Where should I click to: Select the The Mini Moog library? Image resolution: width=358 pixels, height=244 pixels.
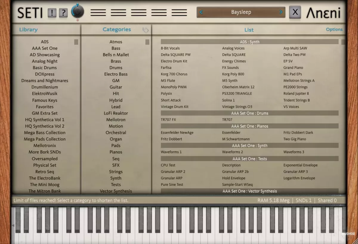coord(45,185)
